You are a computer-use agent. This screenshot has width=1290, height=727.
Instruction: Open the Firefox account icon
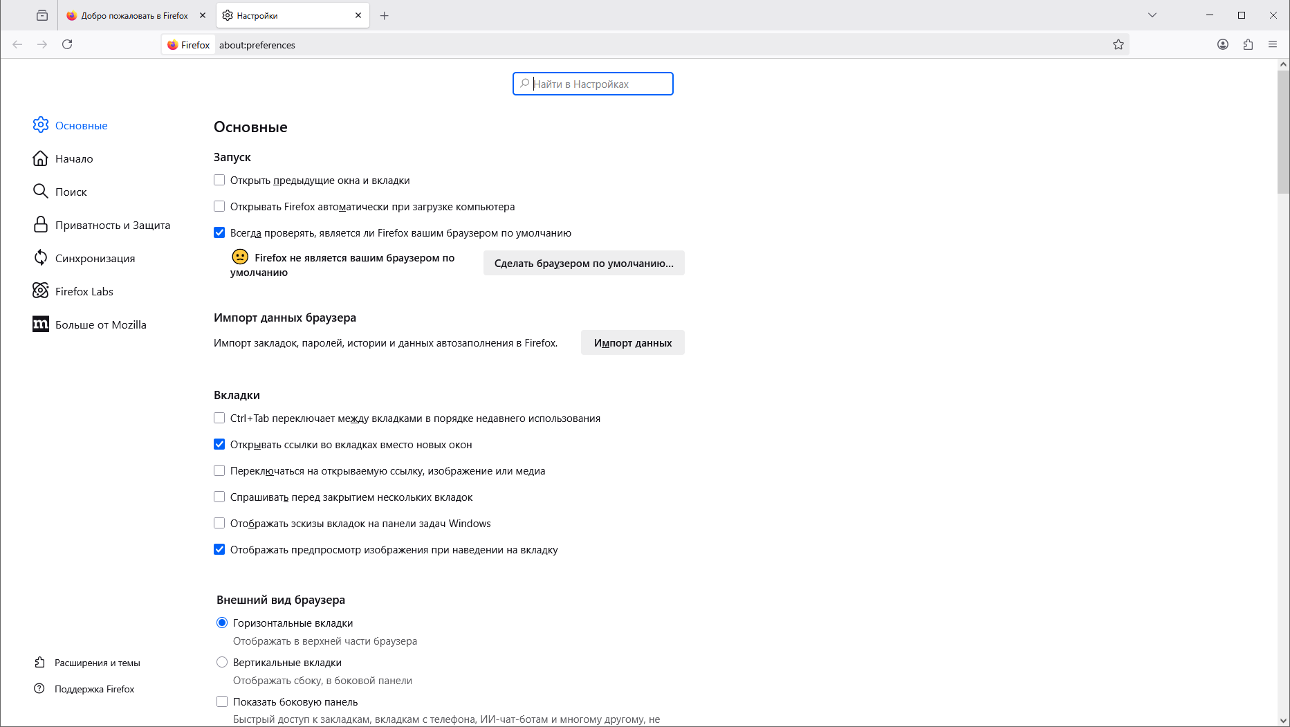[1222, 44]
